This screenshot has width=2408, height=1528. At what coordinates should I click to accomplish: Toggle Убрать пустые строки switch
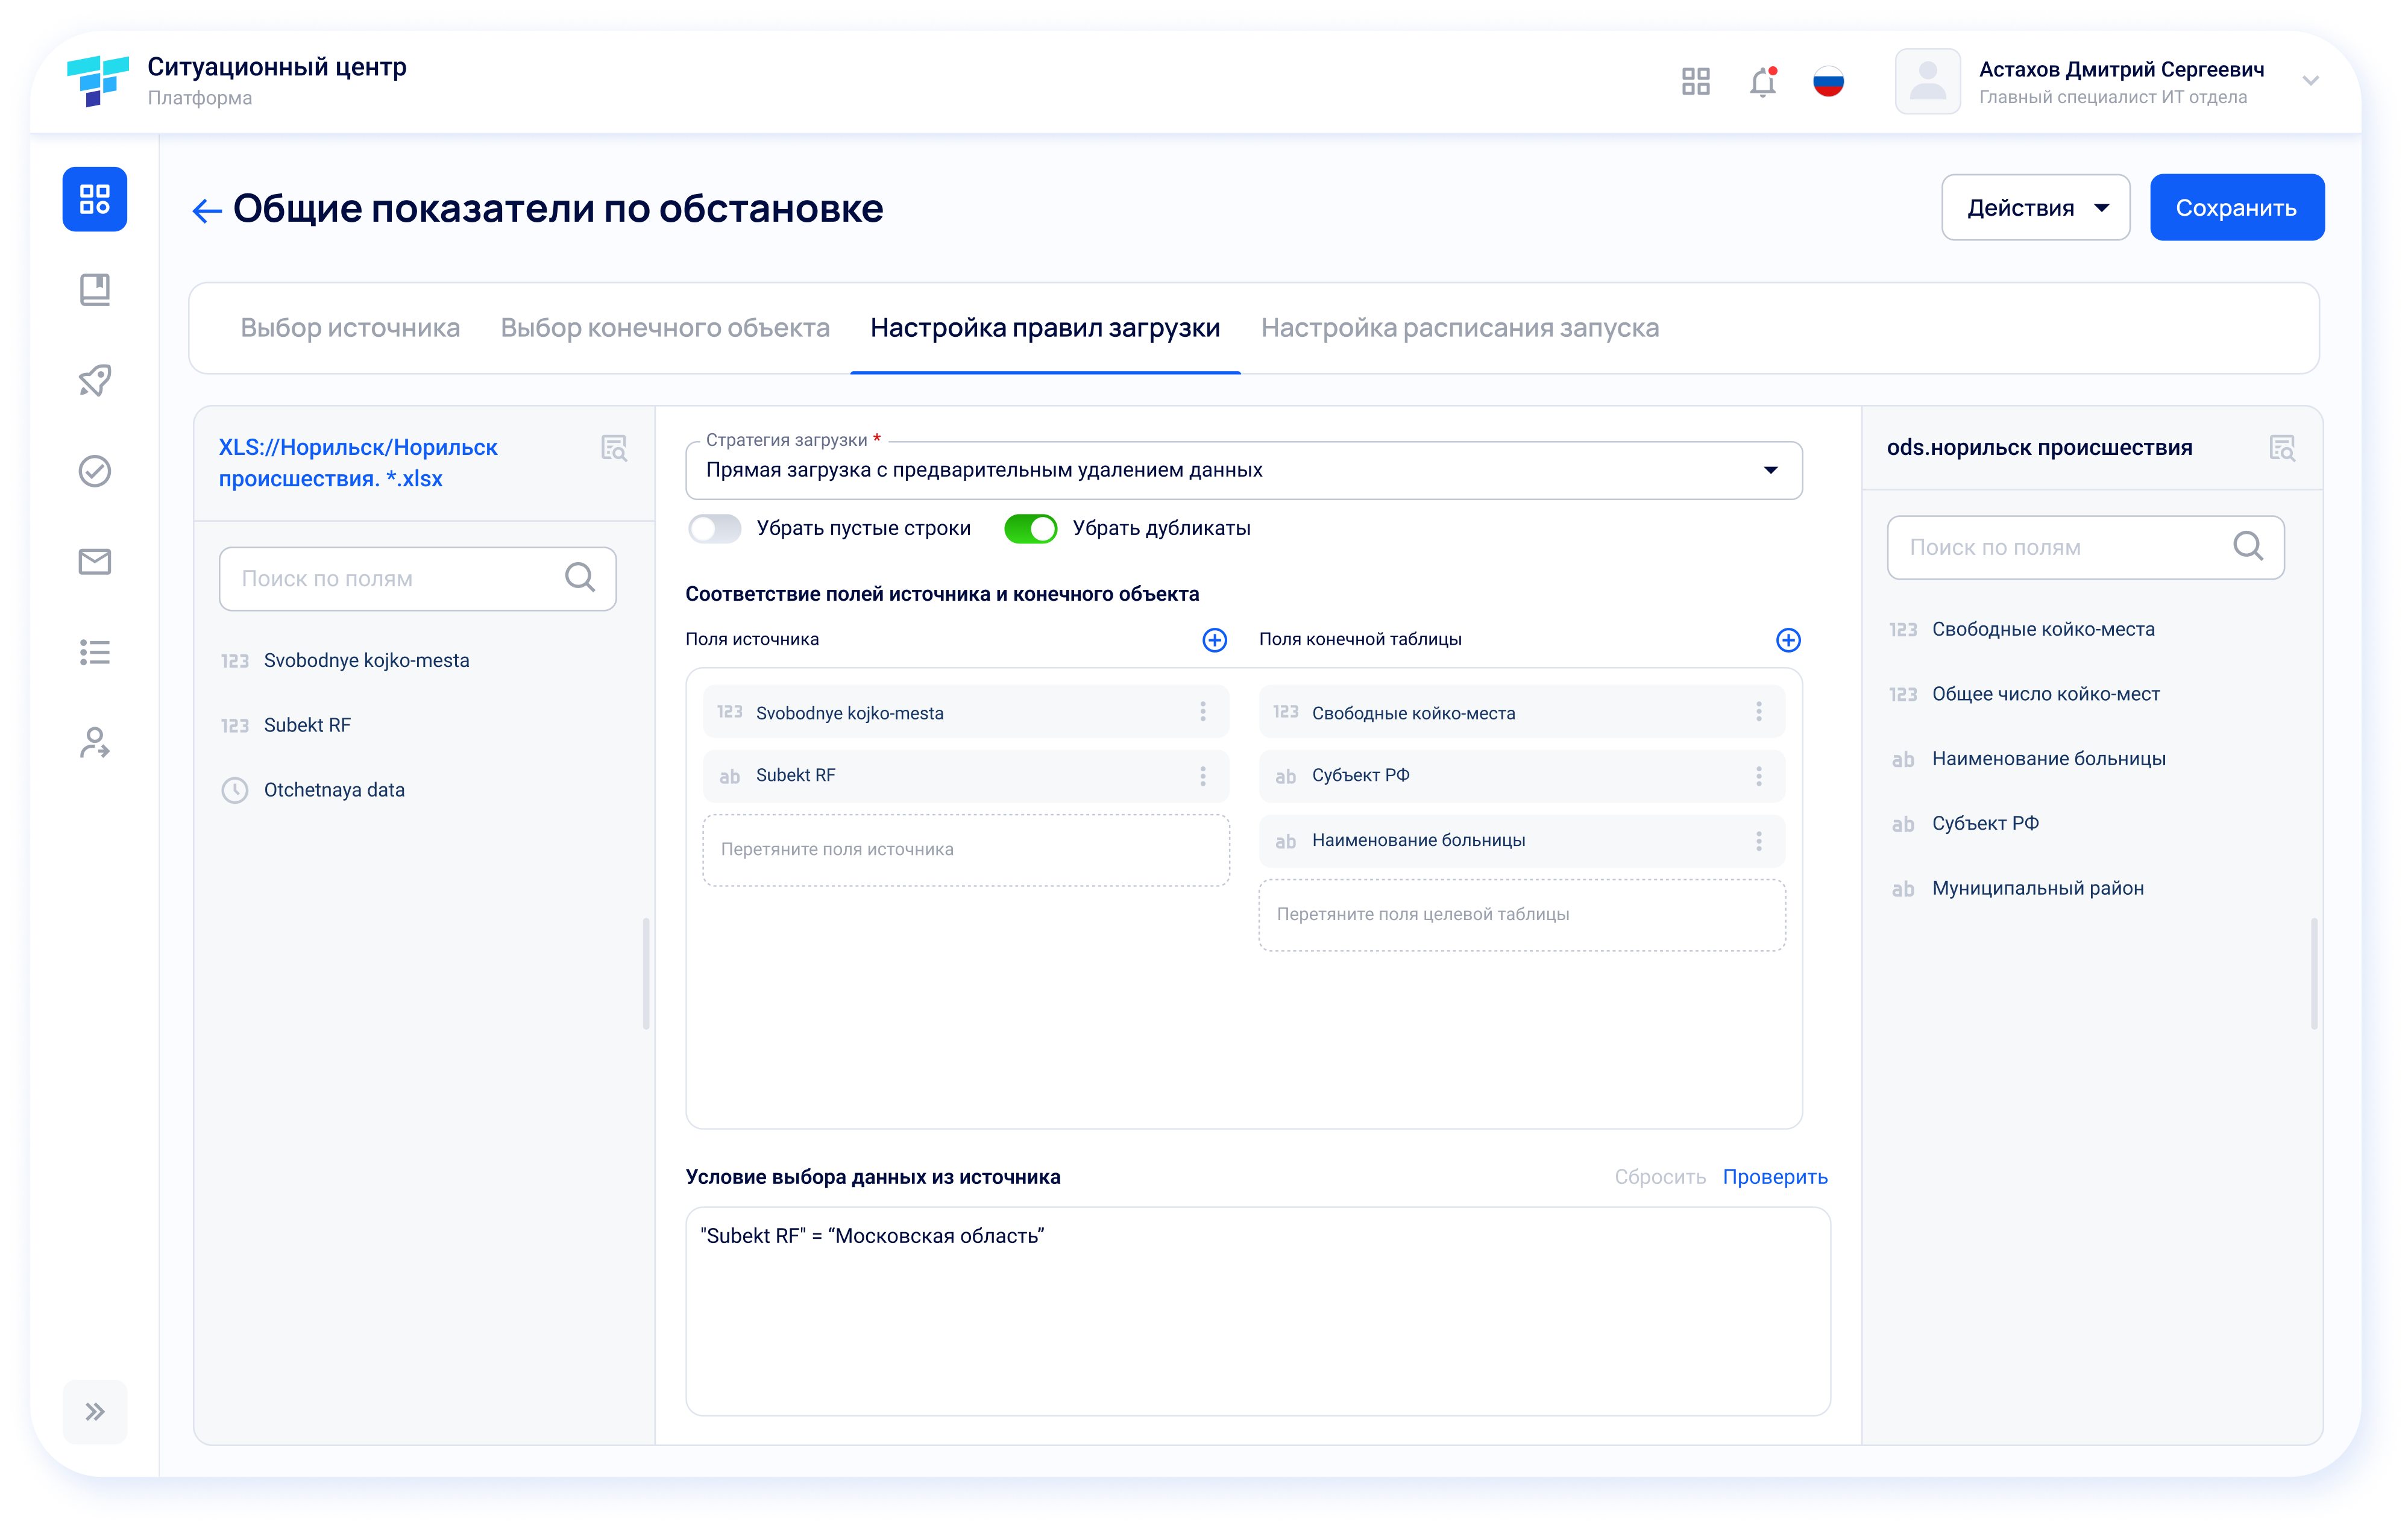click(715, 528)
